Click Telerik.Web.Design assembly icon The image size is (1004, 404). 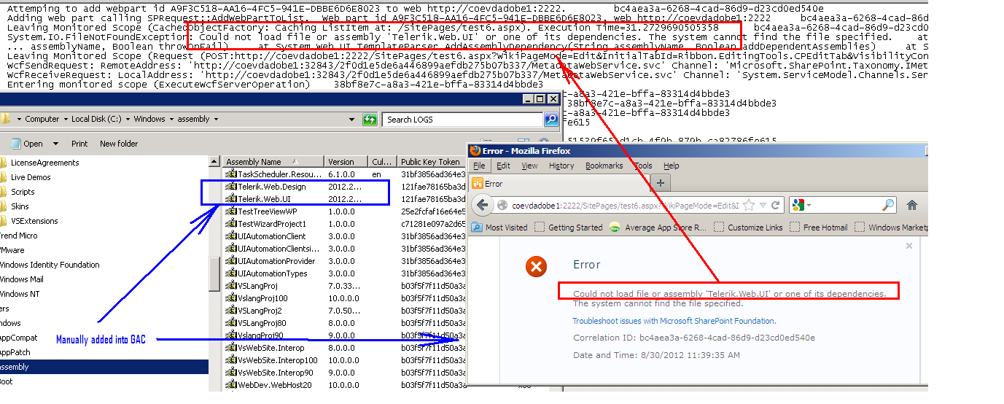[x=231, y=187]
